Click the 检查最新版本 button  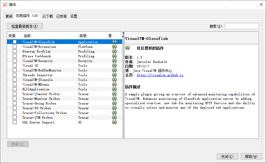[x=25, y=26]
